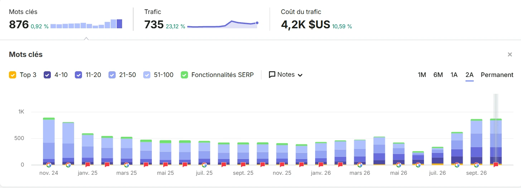Open red flag between janv. 26 and mars 26

point(340,165)
